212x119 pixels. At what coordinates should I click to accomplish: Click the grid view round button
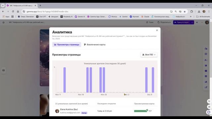[x=209, y=107]
